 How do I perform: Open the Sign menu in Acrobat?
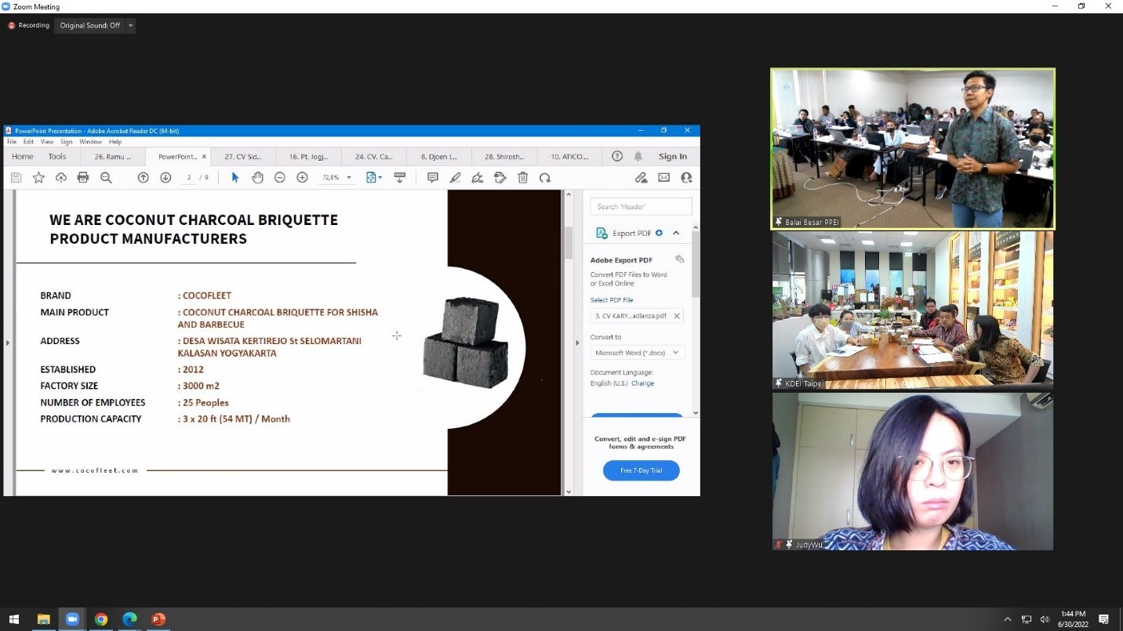click(x=67, y=142)
